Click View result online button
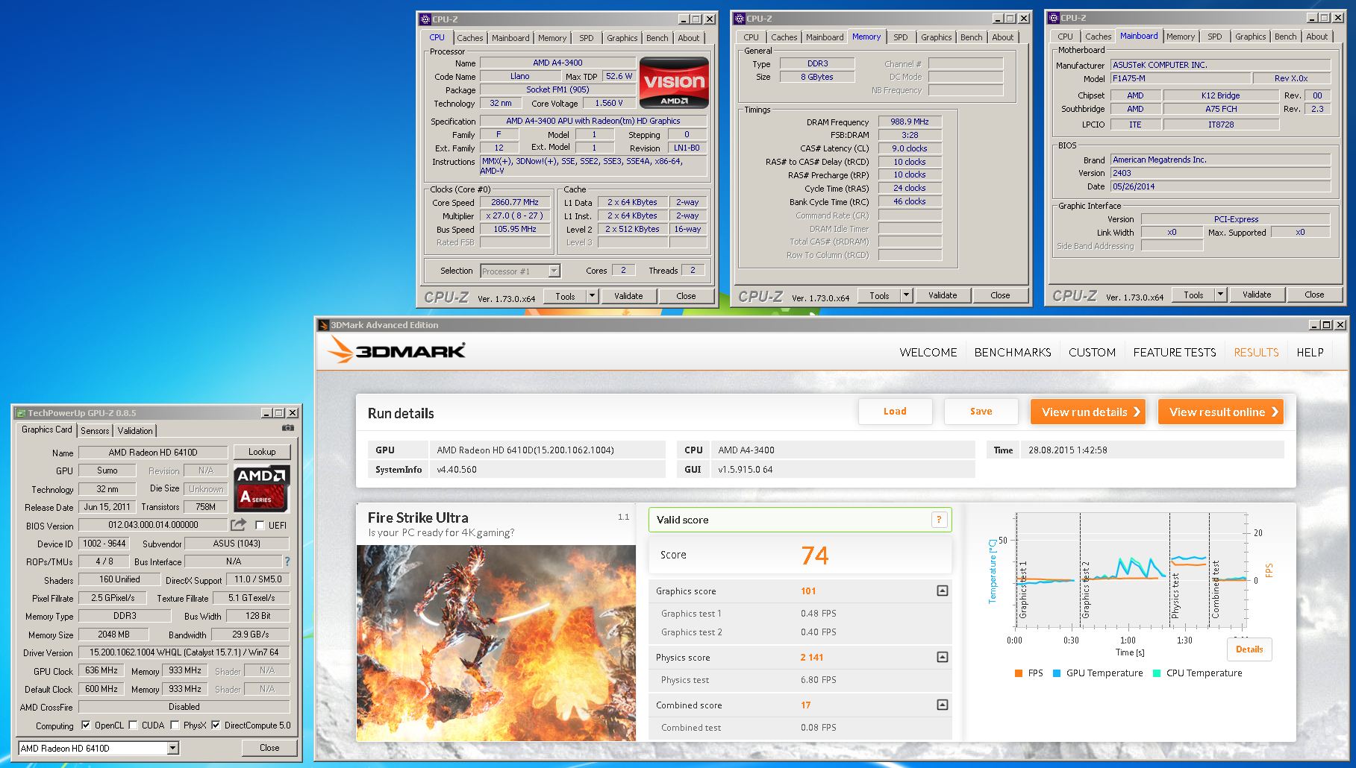Screen dimensions: 1356x768 coord(1221,412)
